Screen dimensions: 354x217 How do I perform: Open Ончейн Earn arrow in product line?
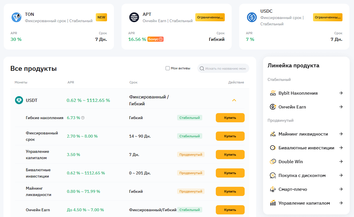[x=341, y=107]
